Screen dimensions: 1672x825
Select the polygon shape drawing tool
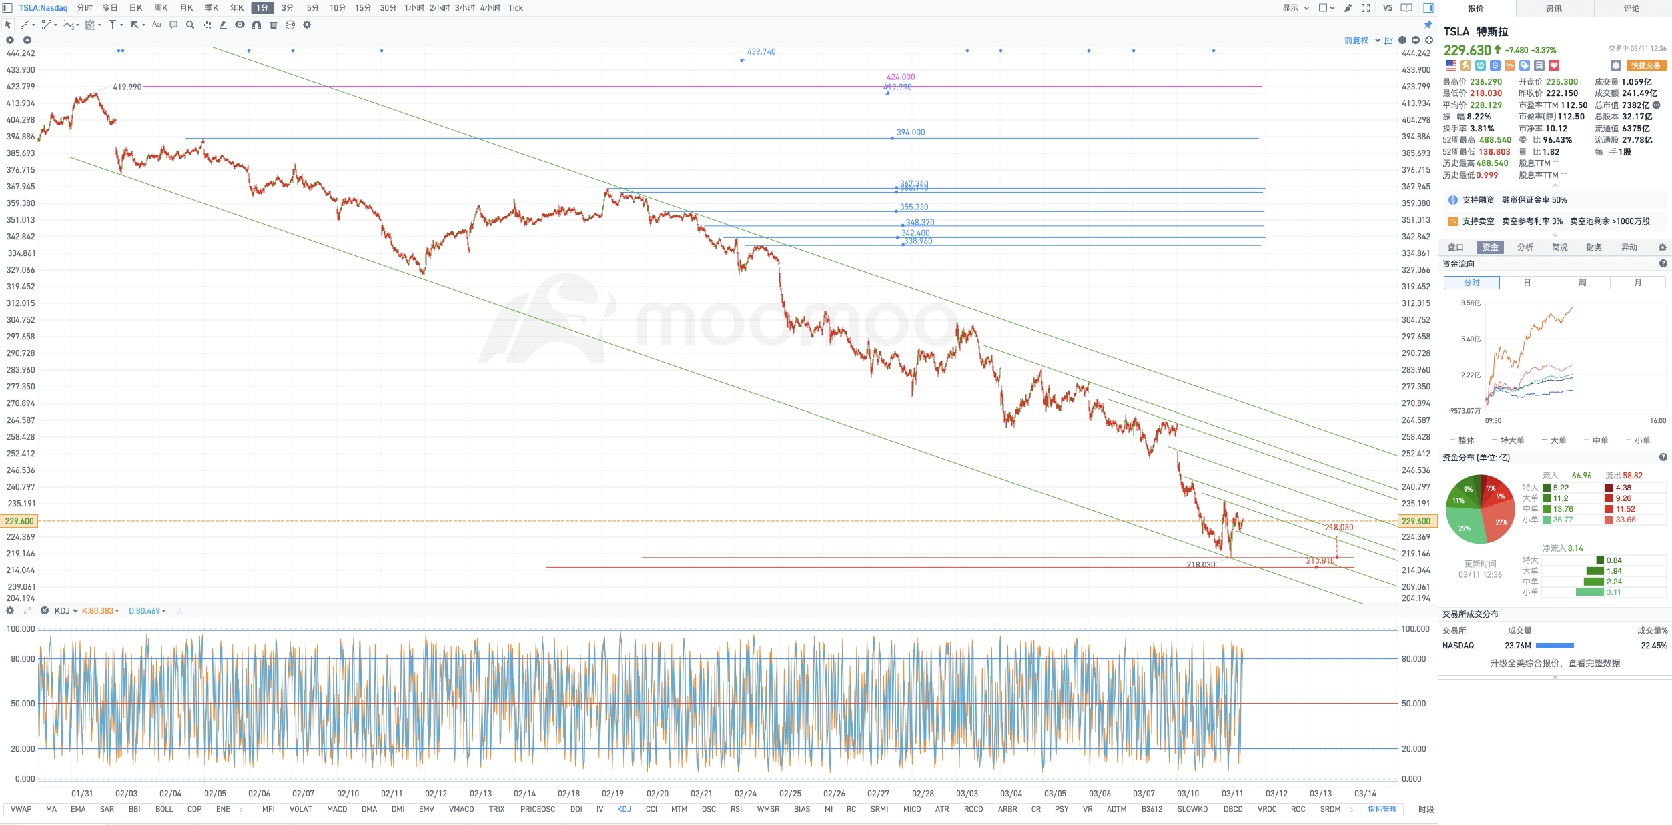pos(48,25)
